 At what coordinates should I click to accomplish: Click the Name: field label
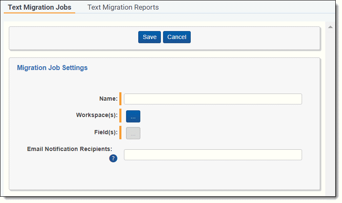tap(108, 99)
